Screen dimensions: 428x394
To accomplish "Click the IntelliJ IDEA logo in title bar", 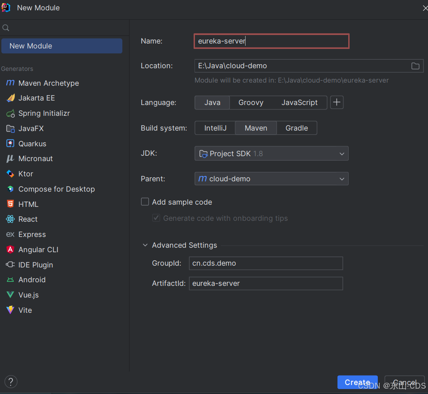I will pyautogui.click(x=6, y=8).
